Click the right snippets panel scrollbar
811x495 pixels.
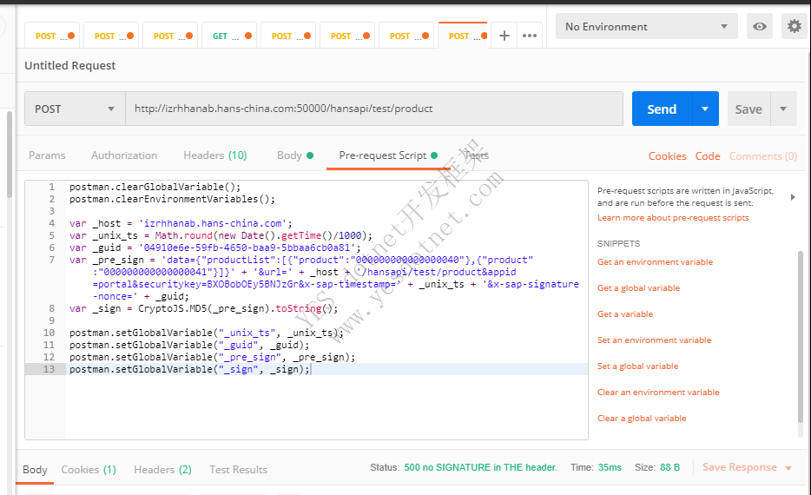pyautogui.click(x=801, y=336)
